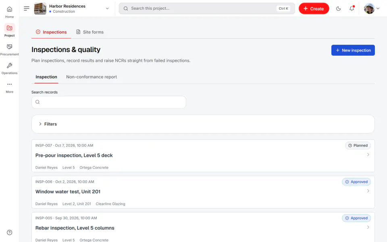The image size is (387, 242).
Task: Click the Harbor Residences project thumbnail
Action: 40,8
